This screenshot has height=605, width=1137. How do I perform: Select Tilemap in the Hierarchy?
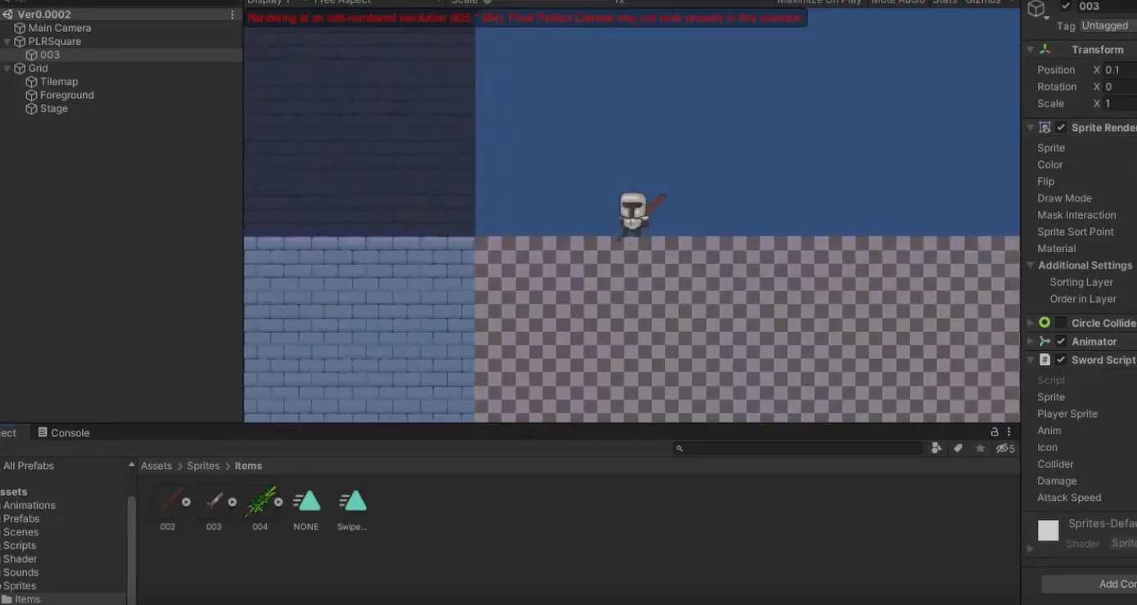[x=59, y=82]
